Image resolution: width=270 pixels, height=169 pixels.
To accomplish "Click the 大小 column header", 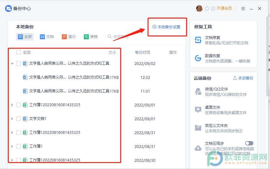I will 112,52.
